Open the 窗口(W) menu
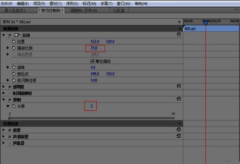This screenshot has height=164, width=240. tap(123, 4)
